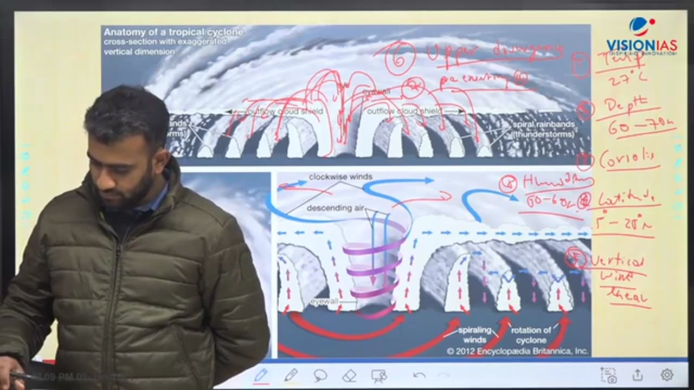
Task: Undo the last stroke
Action: [419, 375]
